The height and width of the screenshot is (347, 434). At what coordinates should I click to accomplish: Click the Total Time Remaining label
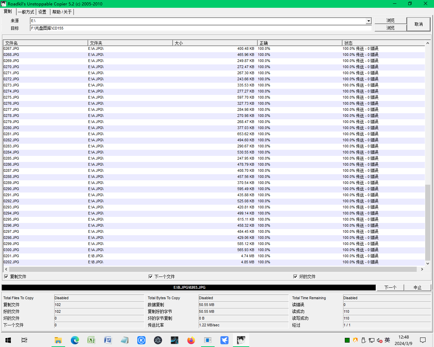pos(309,298)
